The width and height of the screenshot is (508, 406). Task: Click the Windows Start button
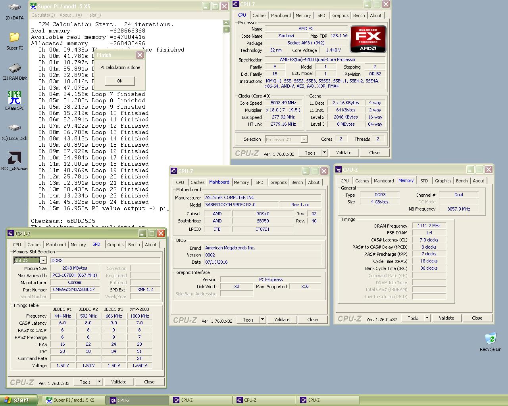click(19, 400)
